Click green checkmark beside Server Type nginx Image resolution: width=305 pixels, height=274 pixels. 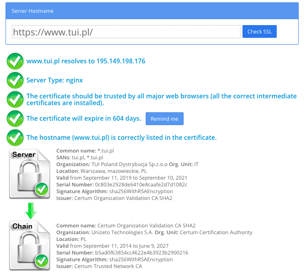pos(15,80)
